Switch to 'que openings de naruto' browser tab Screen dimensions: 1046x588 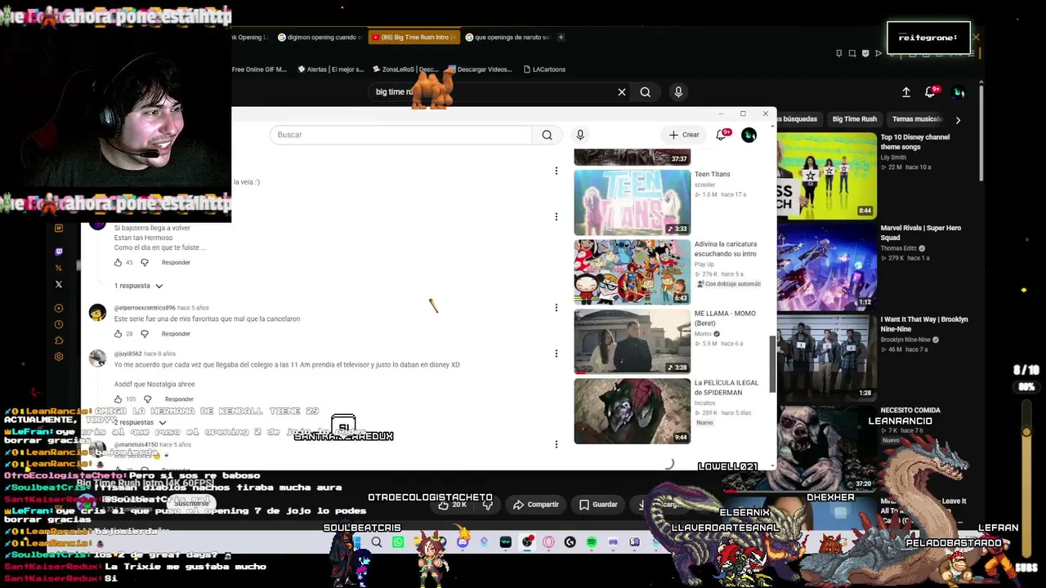tap(507, 38)
